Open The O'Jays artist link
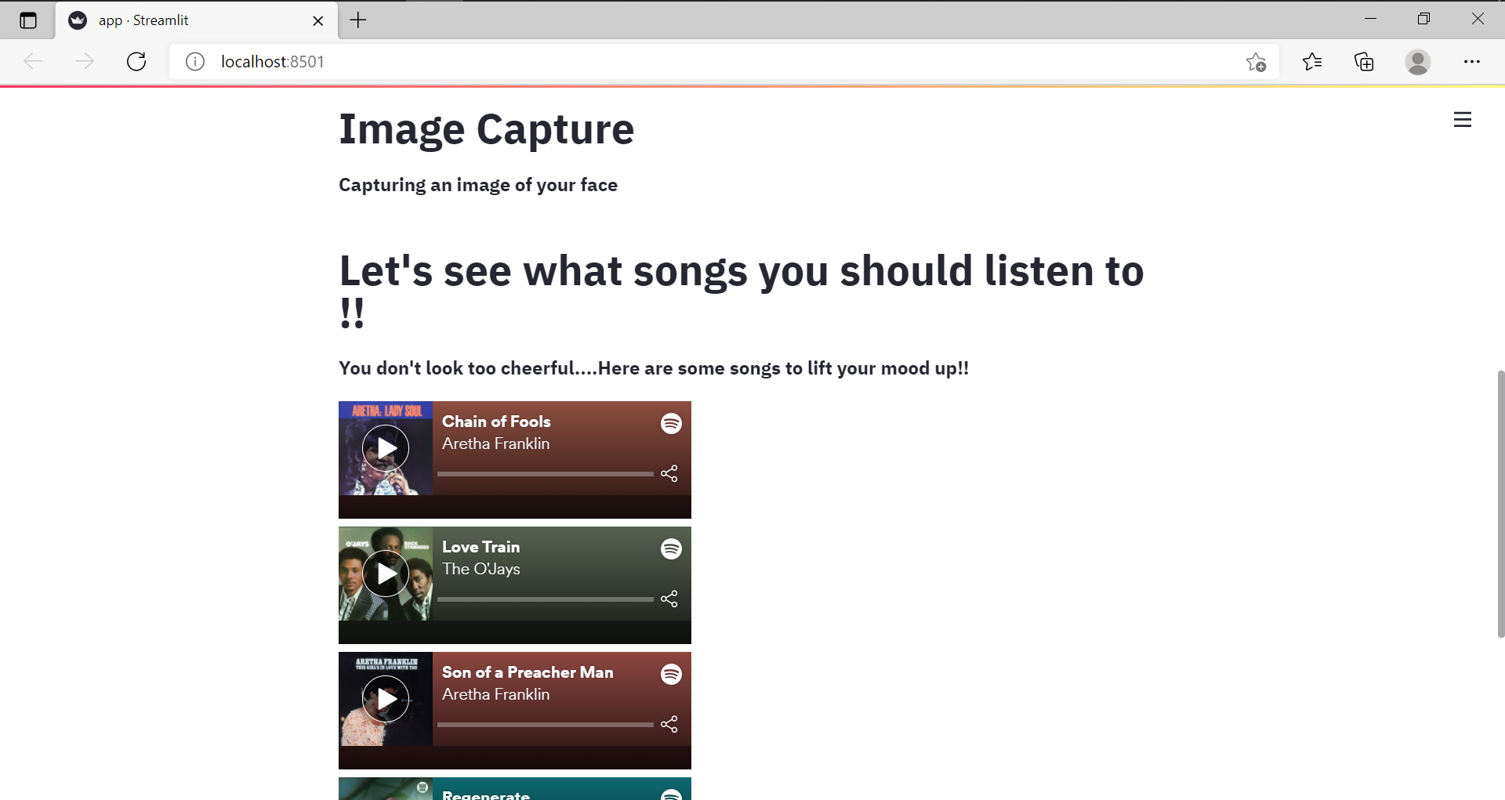1505x800 pixels. [481, 569]
